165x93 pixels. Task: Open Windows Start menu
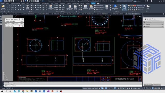coord(2,91)
